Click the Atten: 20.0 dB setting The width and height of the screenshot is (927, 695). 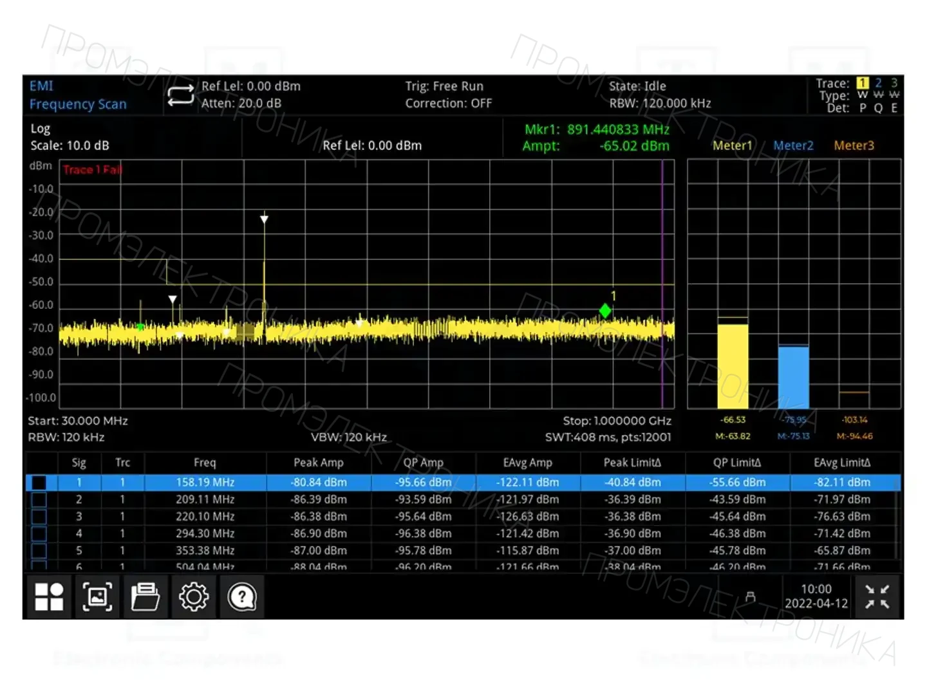[241, 103]
